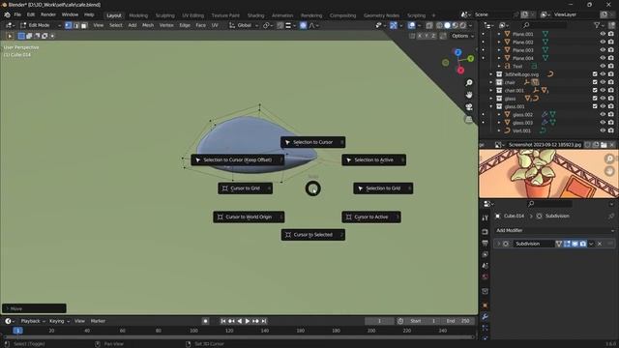619x348 pixels.
Task: Open Global transform orientation dropdown
Action: (x=244, y=25)
